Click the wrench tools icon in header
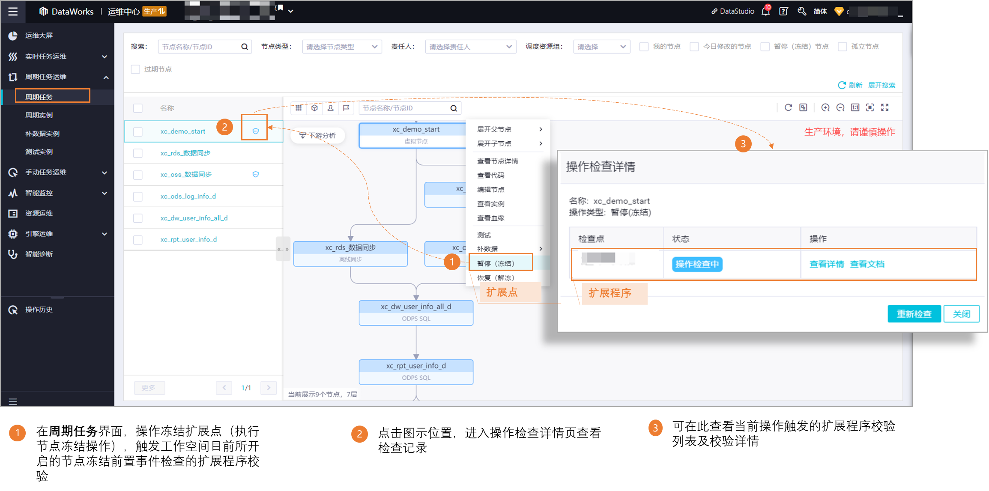The image size is (989, 491). pos(802,12)
